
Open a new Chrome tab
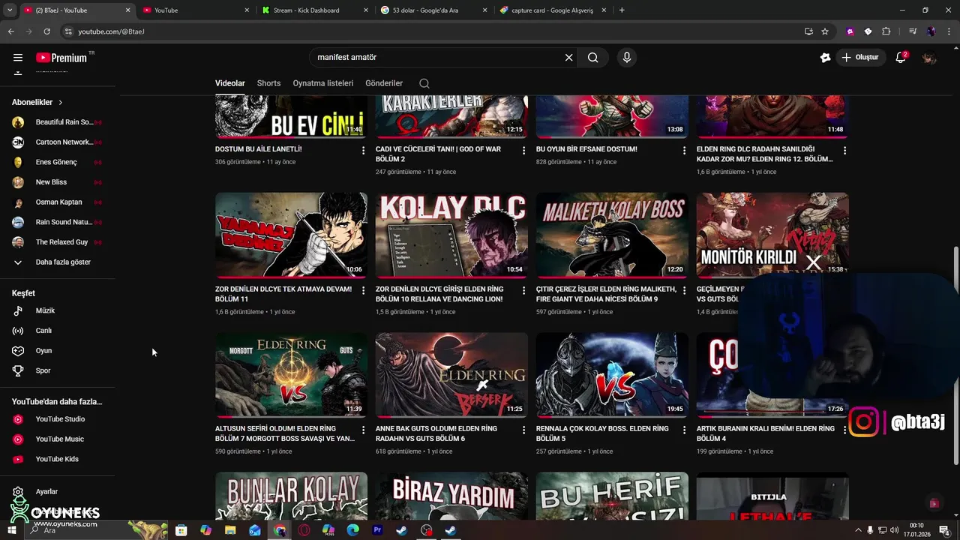[x=622, y=10]
